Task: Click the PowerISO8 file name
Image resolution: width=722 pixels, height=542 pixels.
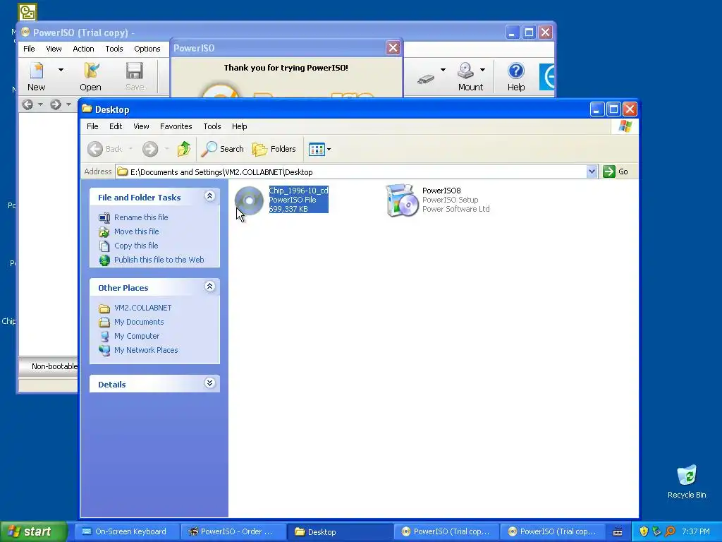Action: coord(441,191)
